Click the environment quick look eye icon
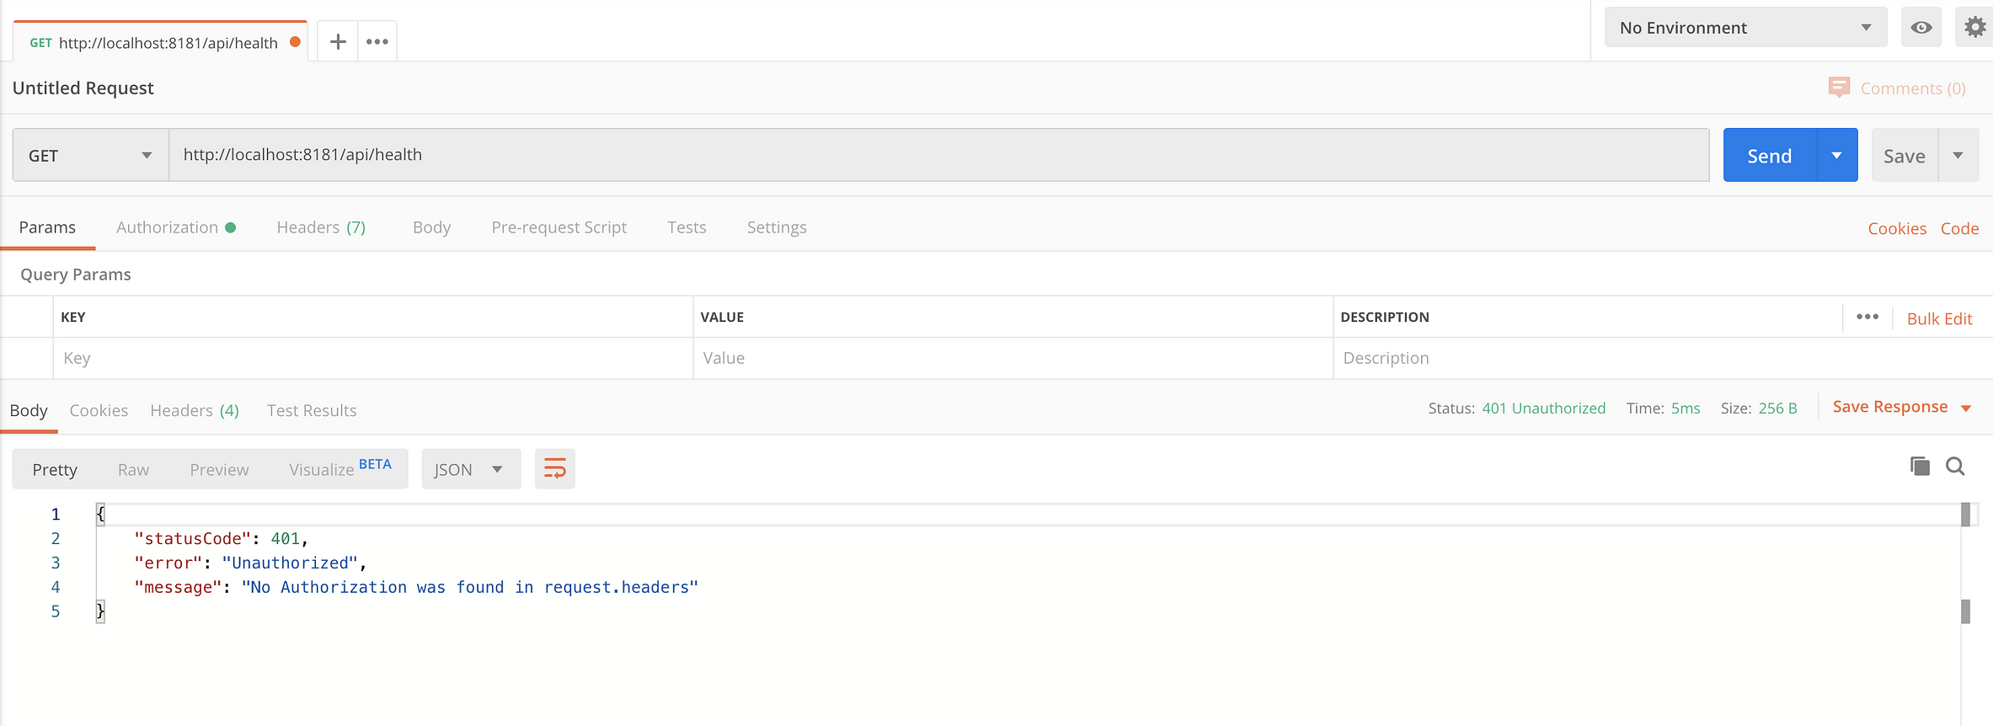The height and width of the screenshot is (726, 1993). 1921,28
